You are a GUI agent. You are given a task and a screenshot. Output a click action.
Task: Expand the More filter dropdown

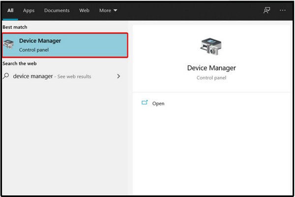[x=108, y=10]
